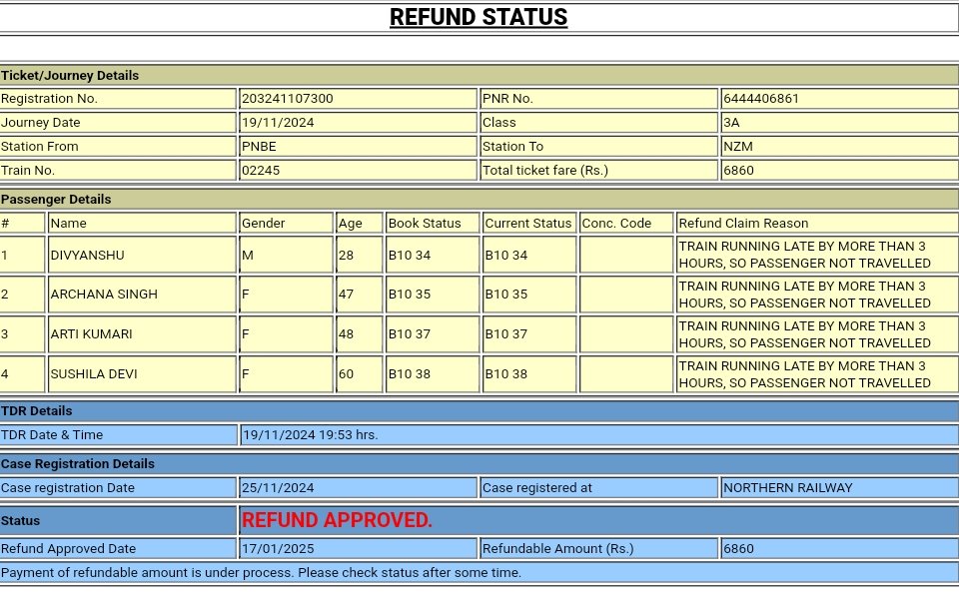Click Divyanshu's refund claim reason text
The image size is (959, 601).
pos(804,255)
